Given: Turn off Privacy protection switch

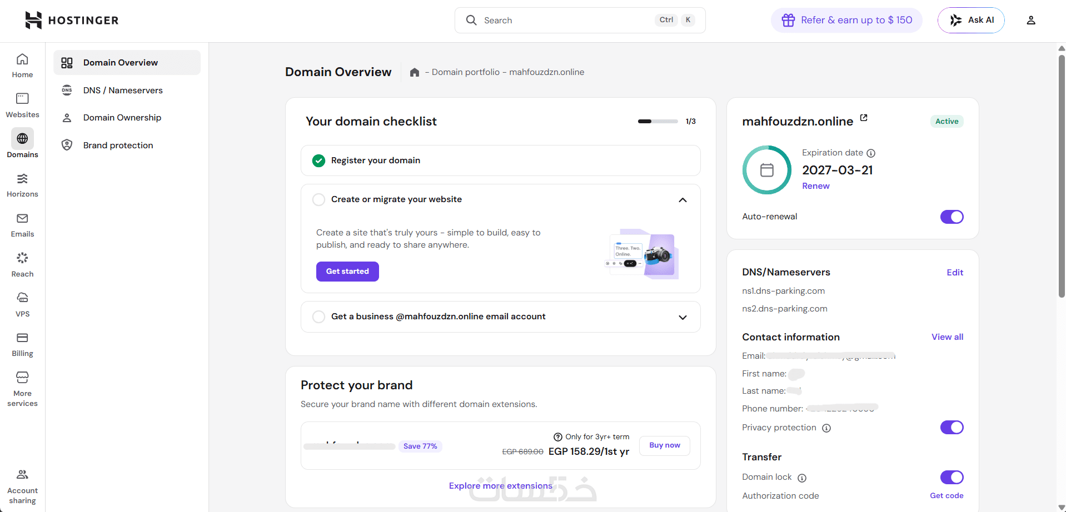Looking at the screenshot, I should pos(952,428).
